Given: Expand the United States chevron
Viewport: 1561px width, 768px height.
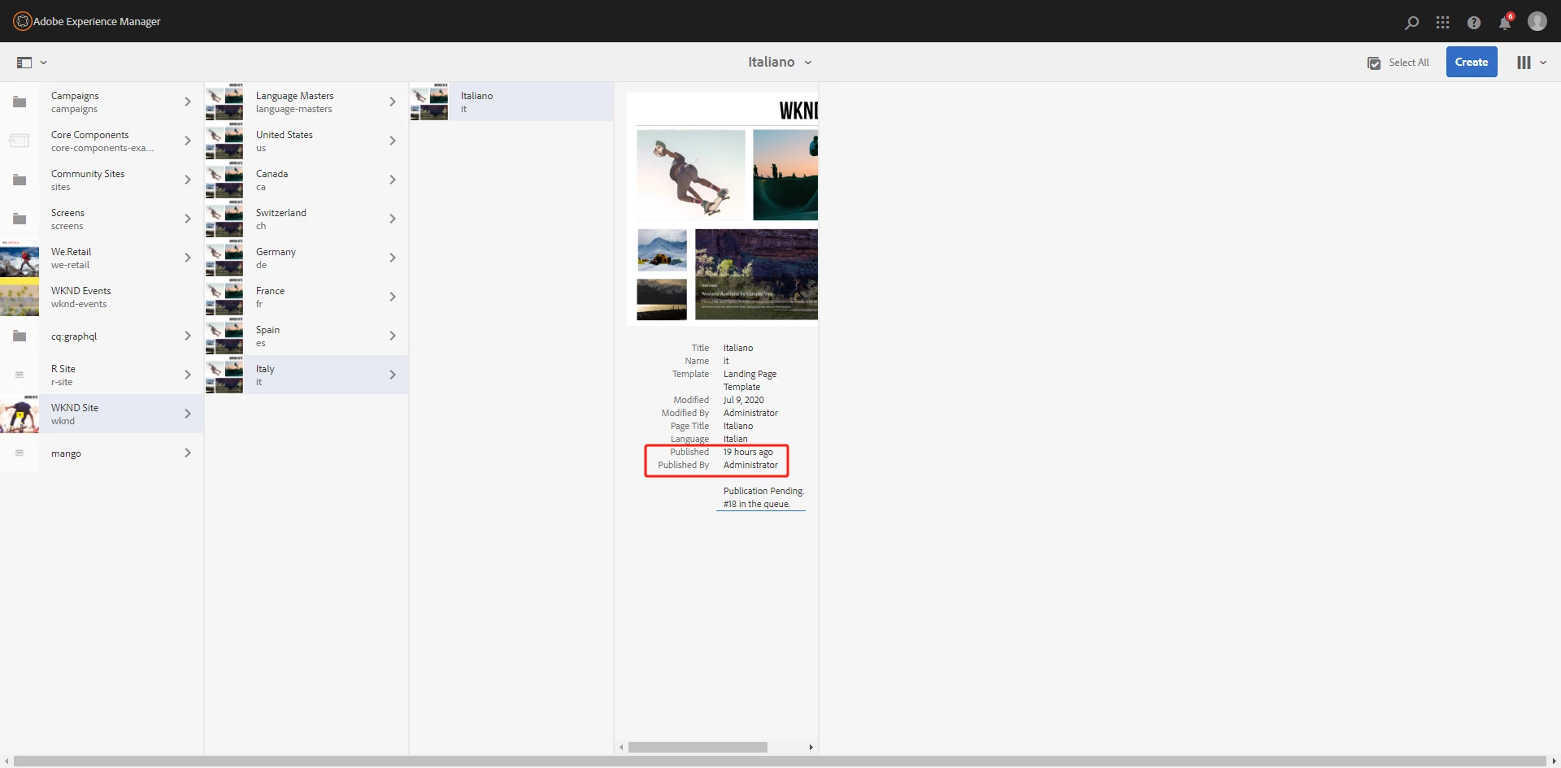Looking at the screenshot, I should pos(393,141).
